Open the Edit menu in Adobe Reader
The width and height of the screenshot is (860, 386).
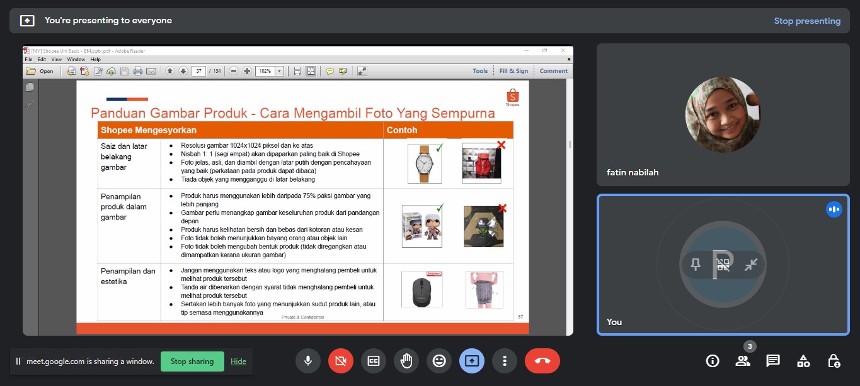[x=42, y=59]
